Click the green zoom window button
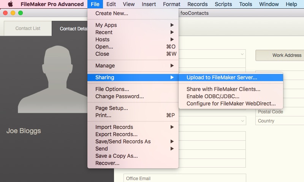304x182 pixels. tap(21, 13)
